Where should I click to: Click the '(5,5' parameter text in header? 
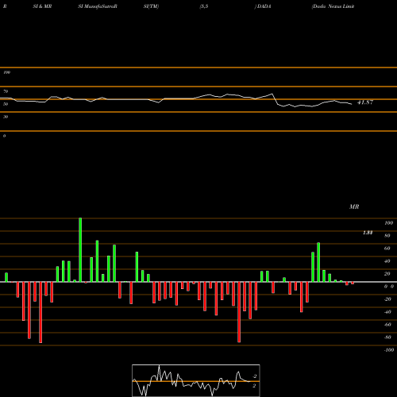204,6
